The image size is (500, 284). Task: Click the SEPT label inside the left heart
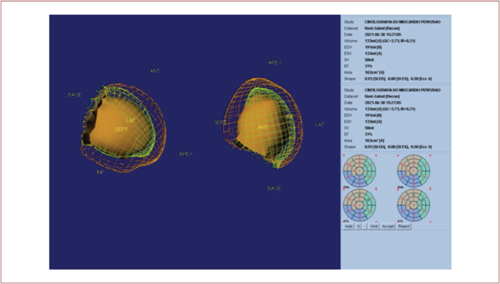coord(121,129)
